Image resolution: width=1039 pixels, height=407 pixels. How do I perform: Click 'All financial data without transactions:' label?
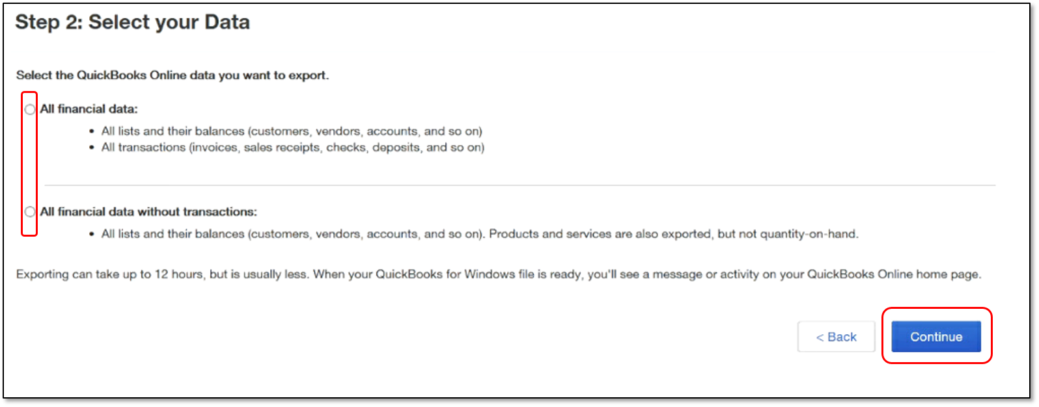[148, 212]
